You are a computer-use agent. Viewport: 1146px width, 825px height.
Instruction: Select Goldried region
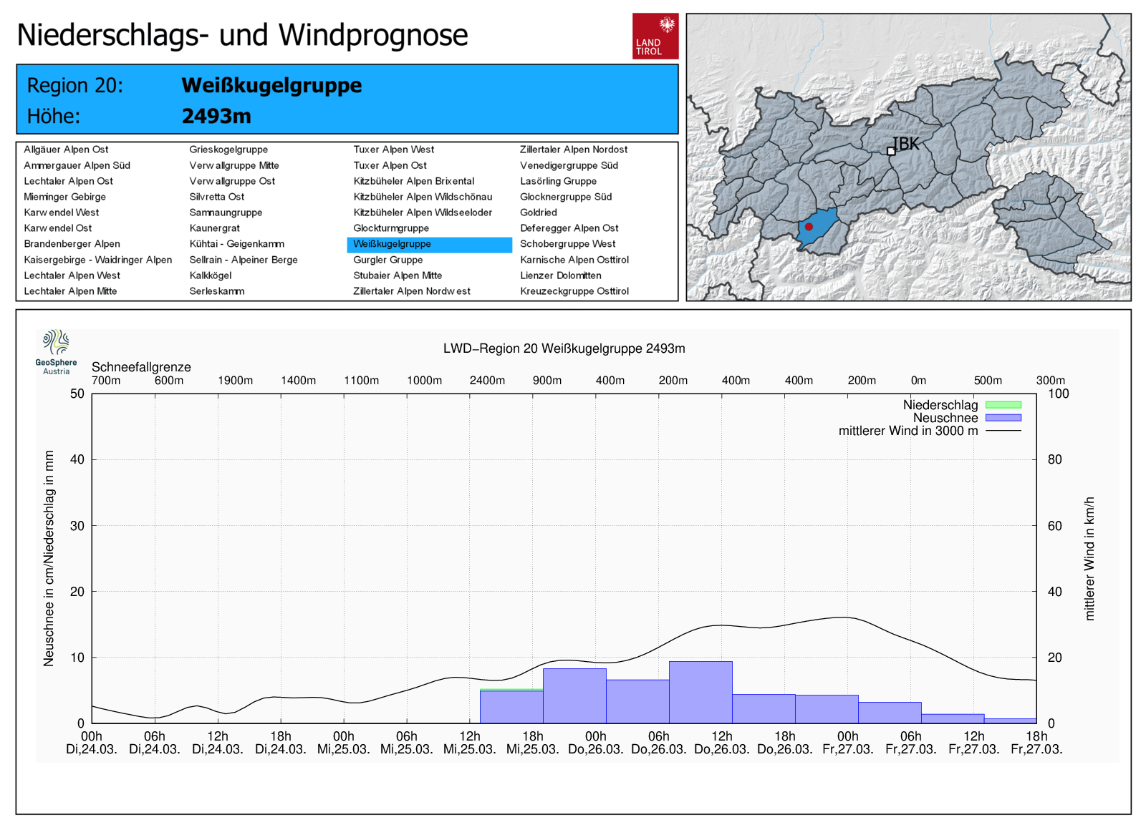point(539,213)
